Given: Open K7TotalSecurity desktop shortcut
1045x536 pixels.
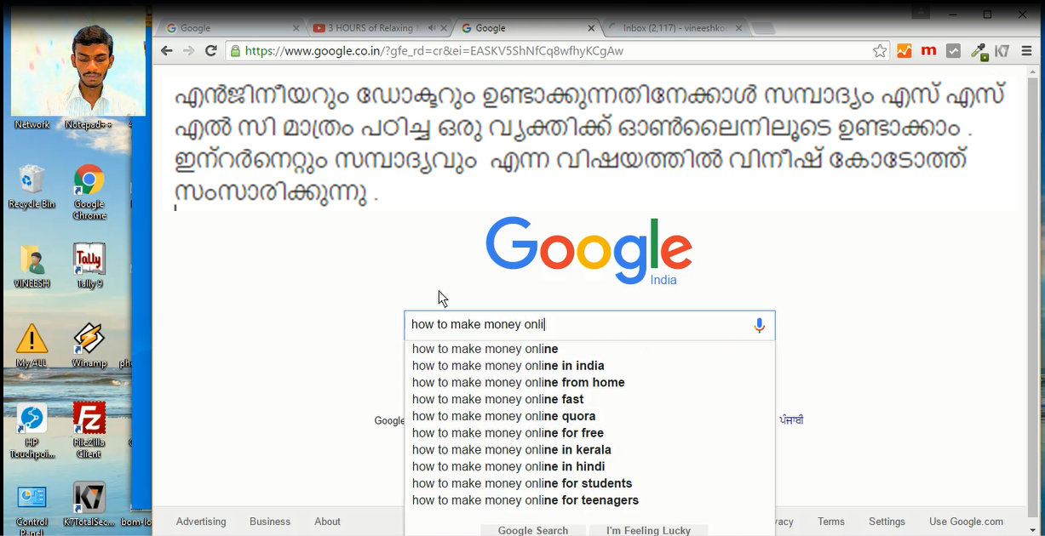Looking at the screenshot, I should point(89,506).
